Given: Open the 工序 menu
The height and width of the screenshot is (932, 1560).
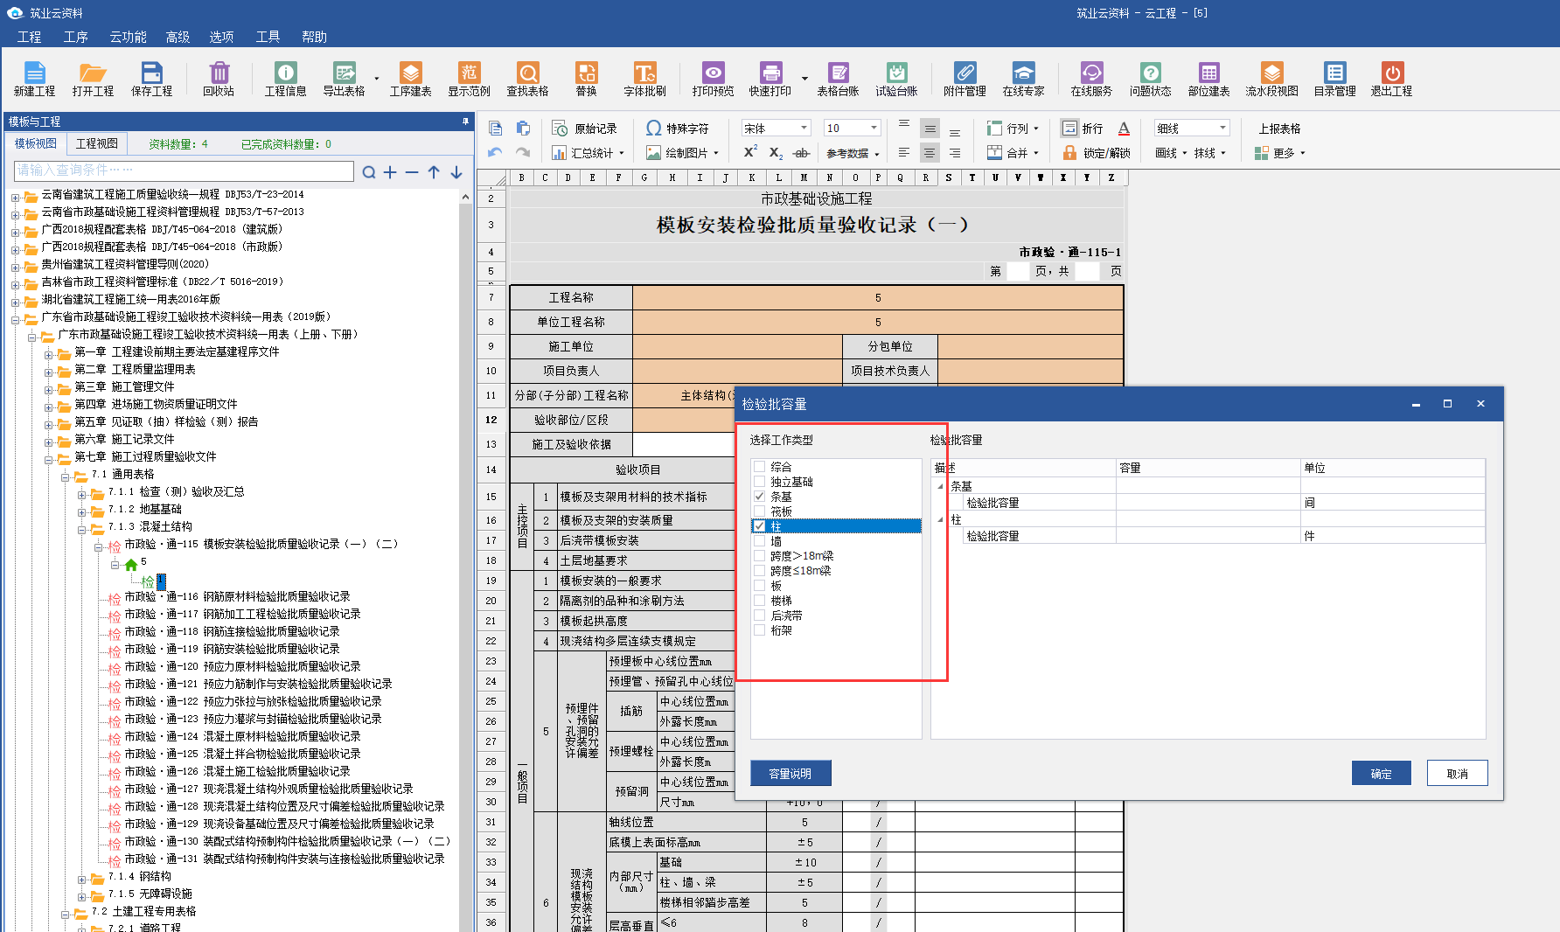Looking at the screenshot, I should tap(75, 37).
